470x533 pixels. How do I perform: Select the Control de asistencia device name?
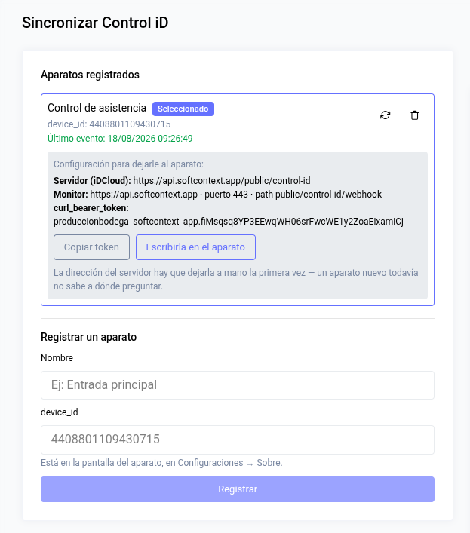(x=97, y=108)
